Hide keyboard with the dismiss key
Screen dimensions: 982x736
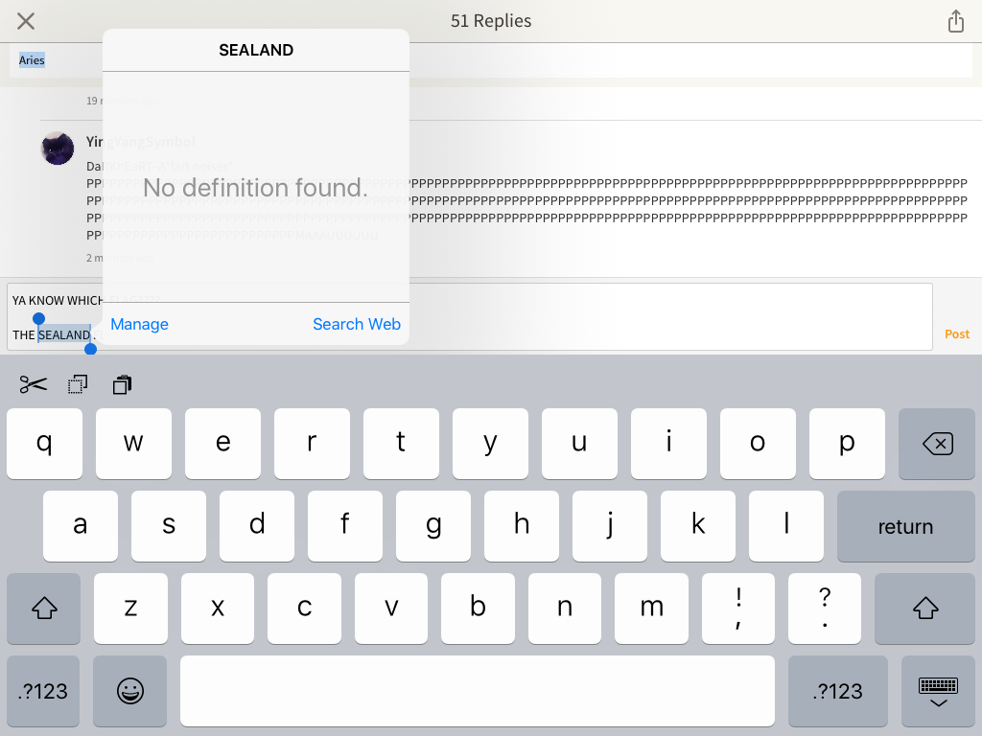(x=938, y=691)
